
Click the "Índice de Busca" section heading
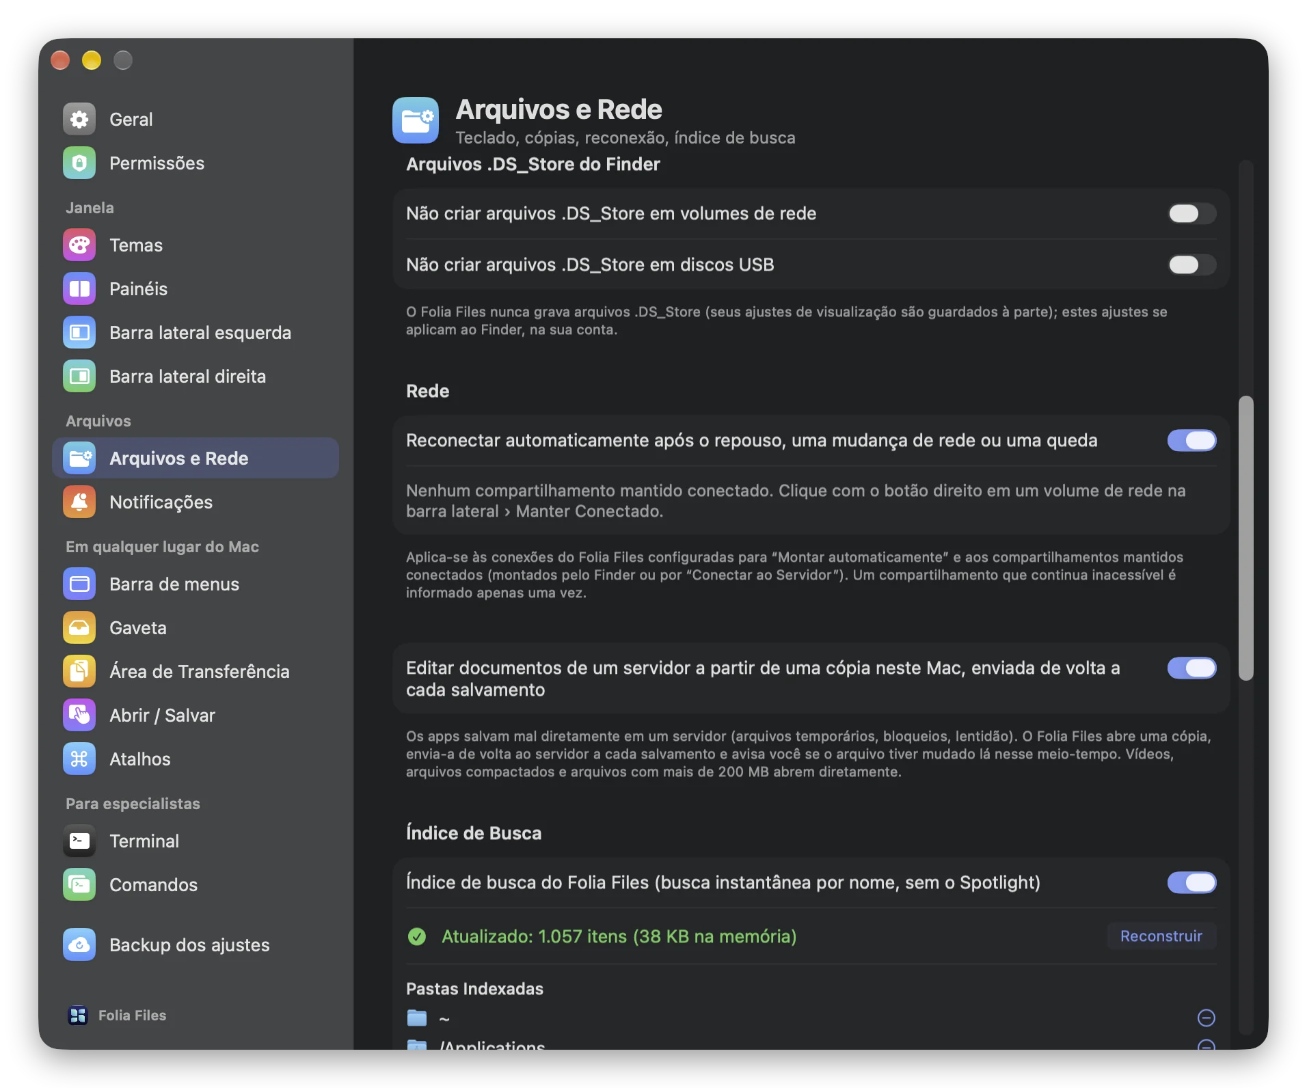pos(474,834)
